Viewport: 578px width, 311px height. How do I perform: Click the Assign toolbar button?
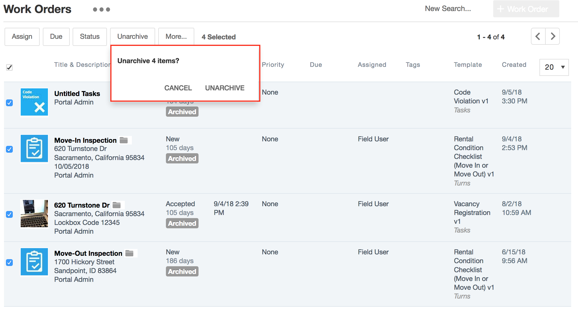22,37
